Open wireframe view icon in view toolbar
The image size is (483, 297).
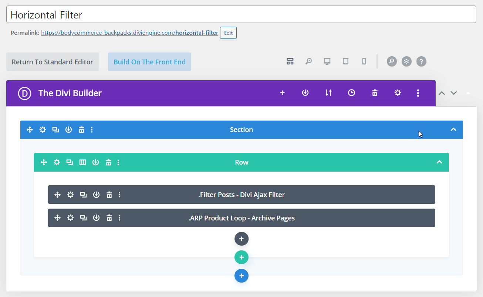click(290, 61)
